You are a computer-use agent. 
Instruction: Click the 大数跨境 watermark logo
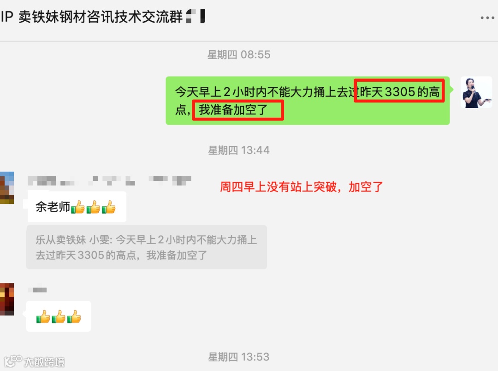34,361
